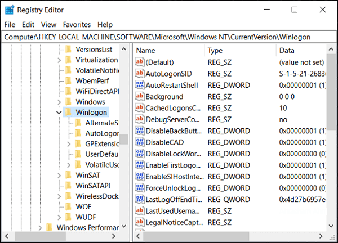Viewport: 338px width, 243px height.
Task: Click the string icon beside Background value
Action: click(x=140, y=96)
